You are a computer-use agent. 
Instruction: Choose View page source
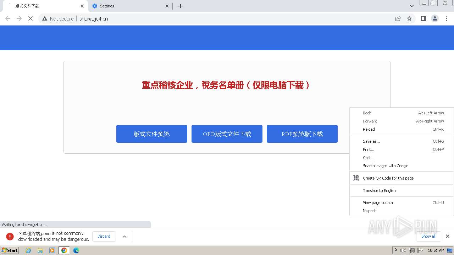pyautogui.click(x=402, y=203)
